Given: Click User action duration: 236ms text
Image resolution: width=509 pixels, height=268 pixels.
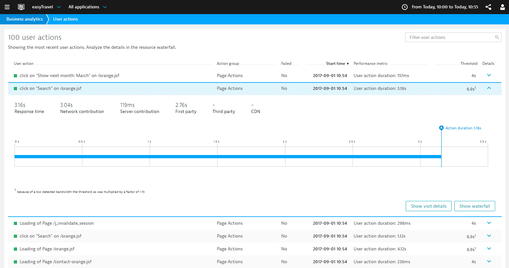Looking at the screenshot, I should pyautogui.click(x=382, y=262).
